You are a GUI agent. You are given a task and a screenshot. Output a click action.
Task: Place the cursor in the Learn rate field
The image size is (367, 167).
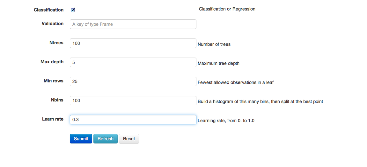click(133, 120)
